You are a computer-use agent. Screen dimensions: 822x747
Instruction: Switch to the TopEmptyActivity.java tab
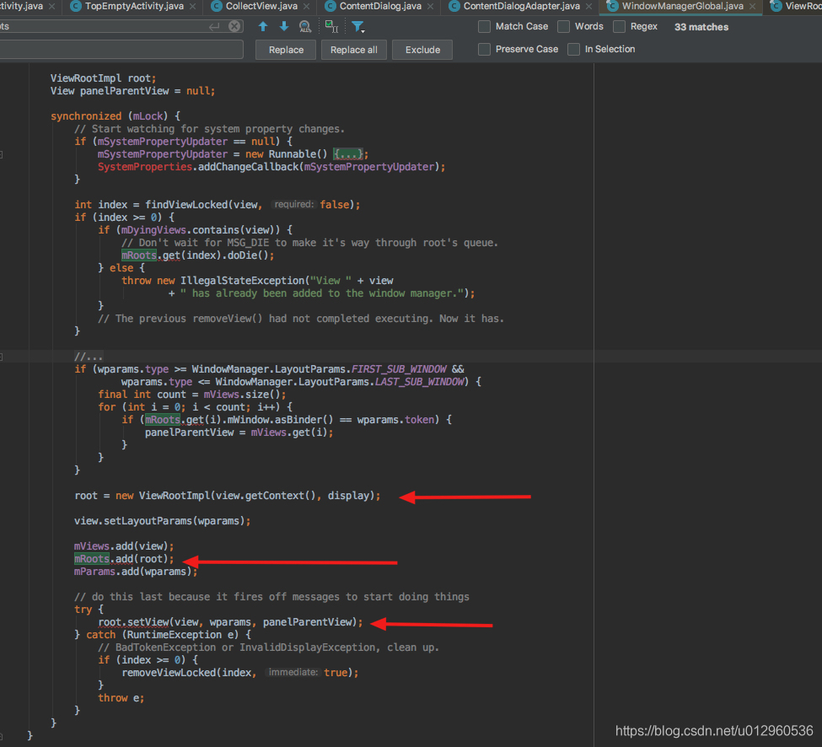click(134, 6)
